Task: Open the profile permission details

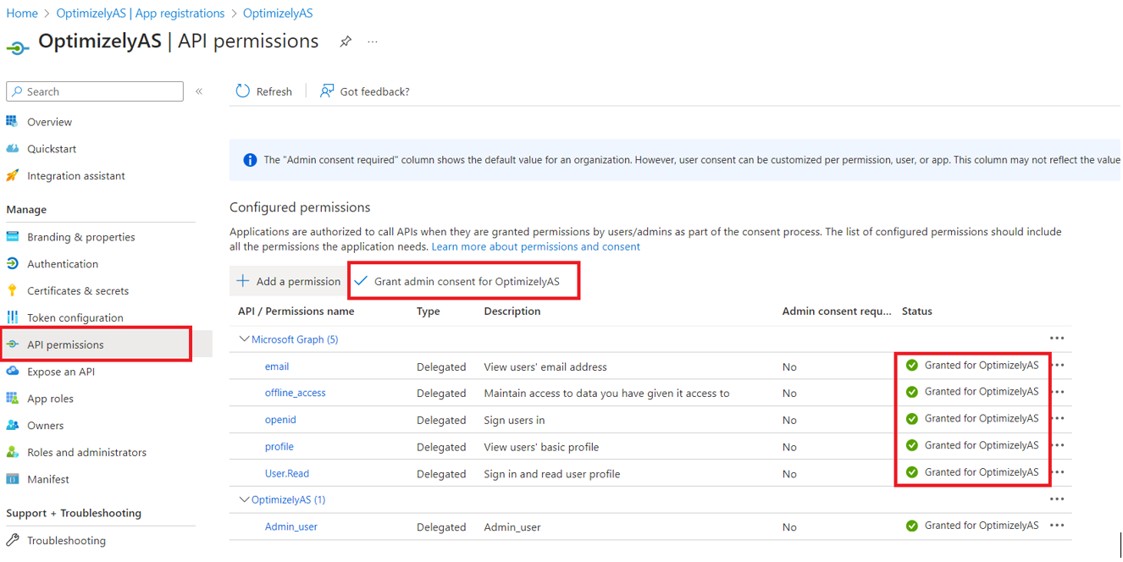Action: coord(279,447)
